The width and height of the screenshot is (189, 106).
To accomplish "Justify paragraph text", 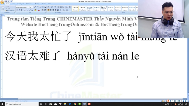I will click(55, 10).
